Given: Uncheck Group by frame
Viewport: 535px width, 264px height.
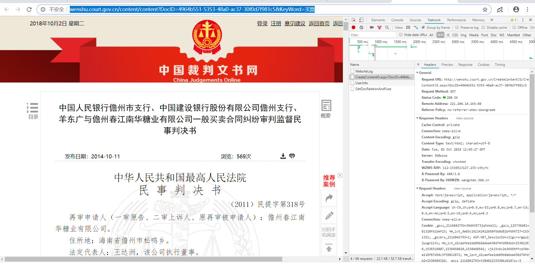Looking at the screenshot, I should coord(423,27).
